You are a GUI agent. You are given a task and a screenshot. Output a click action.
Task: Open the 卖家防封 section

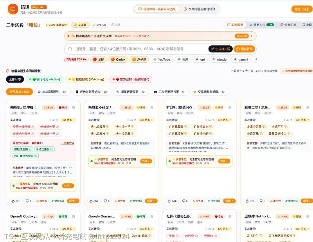288,25
